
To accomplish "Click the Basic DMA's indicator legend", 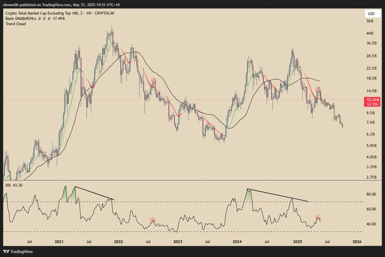I will click(35, 19).
